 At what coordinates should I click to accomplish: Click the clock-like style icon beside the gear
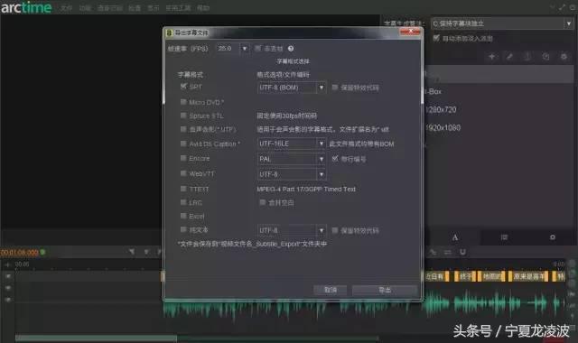click(x=545, y=56)
